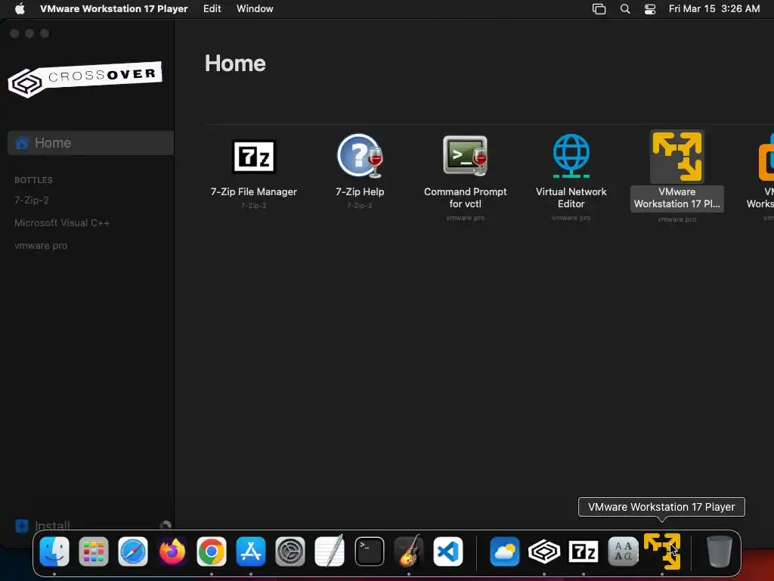Open the Apple menu

pyautogui.click(x=20, y=8)
